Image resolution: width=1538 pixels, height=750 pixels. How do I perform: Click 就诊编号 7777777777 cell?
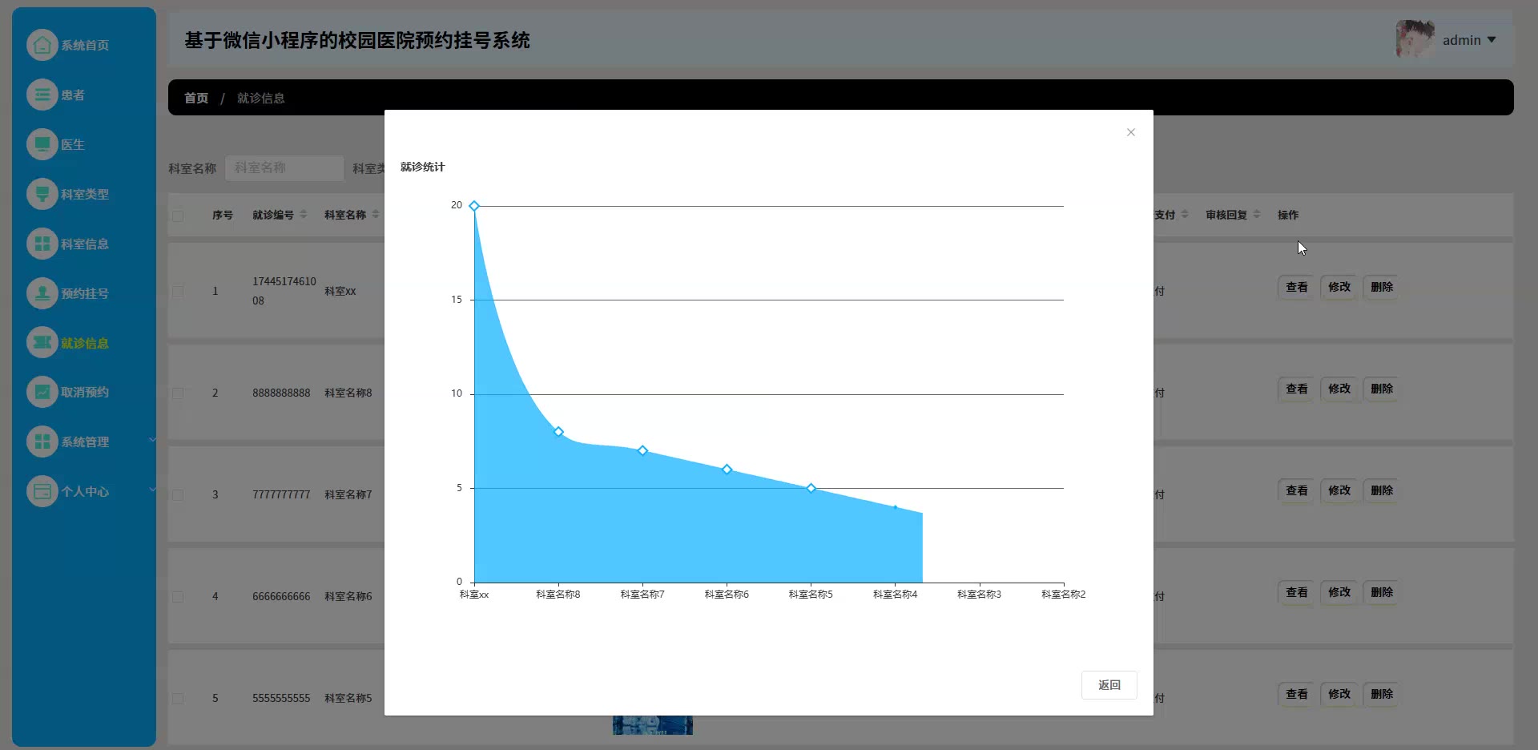(281, 495)
